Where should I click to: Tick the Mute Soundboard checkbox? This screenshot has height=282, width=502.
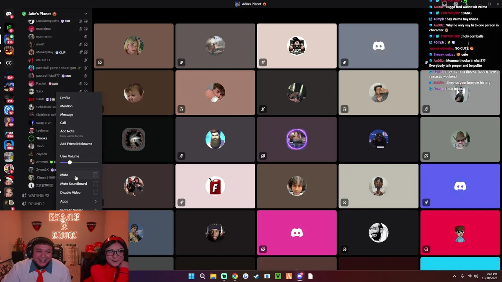point(95,183)
